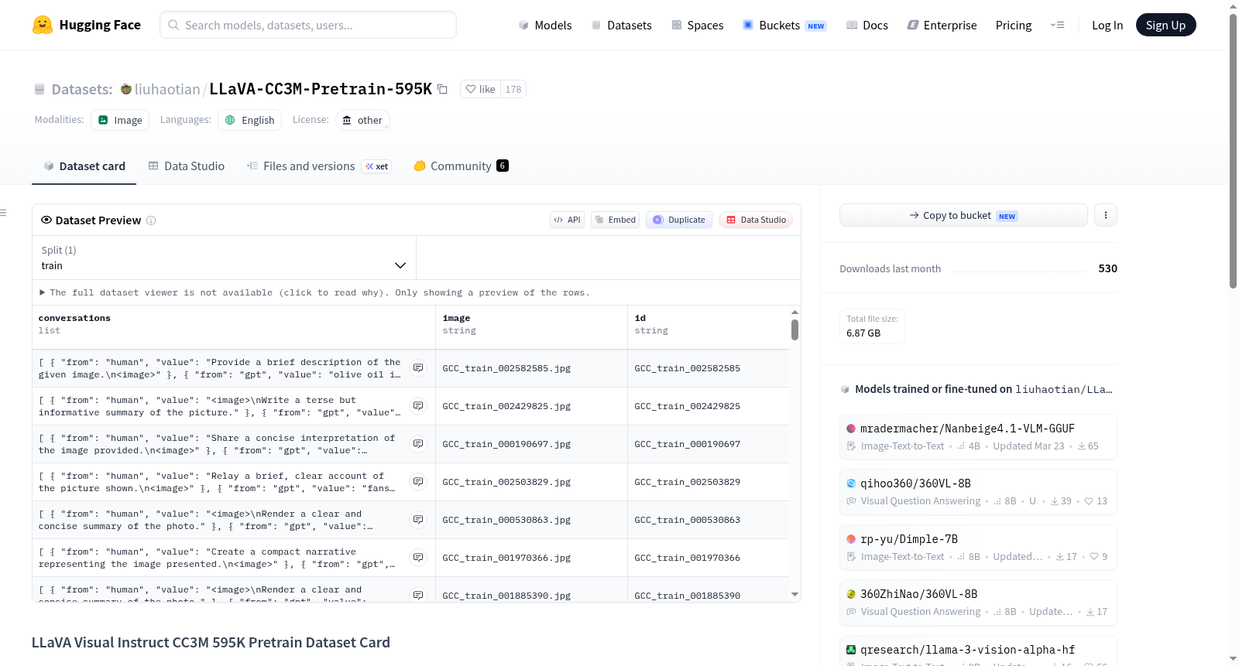Screen dimensions: 1239x666
Task: Open the Community tab
Action: coord(461,166)
